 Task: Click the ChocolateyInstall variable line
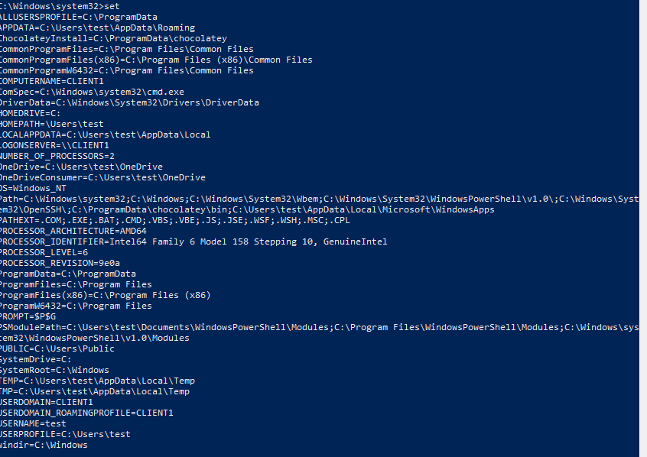click(x=113, y=38)
